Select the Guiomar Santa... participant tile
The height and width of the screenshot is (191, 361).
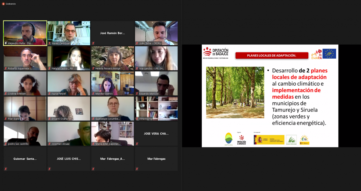[25, 159]
